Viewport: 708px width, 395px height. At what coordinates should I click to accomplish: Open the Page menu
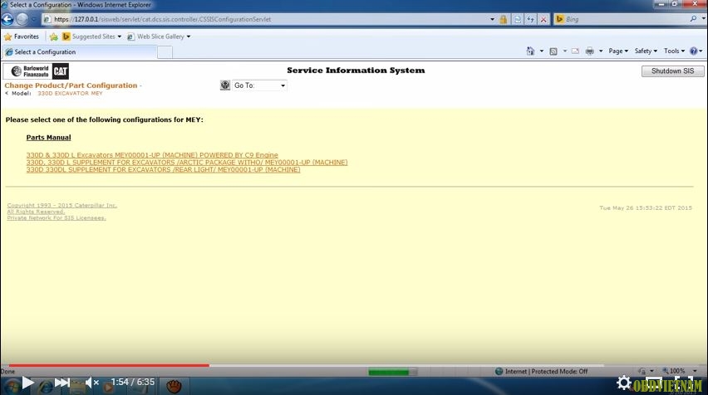(x=617, y=51)
